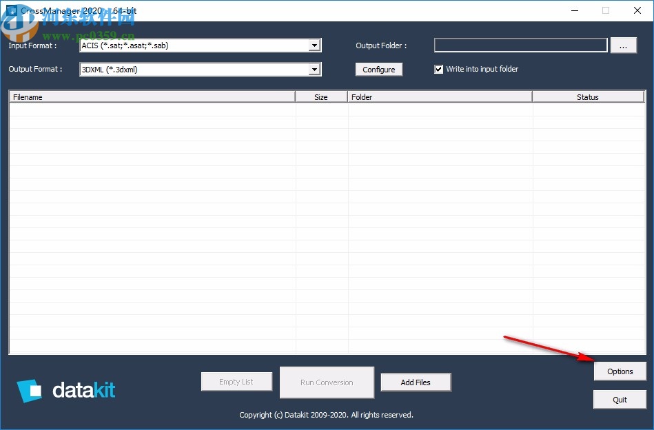Viewport: 654px width, 430px height.
Task: Expand the Input Format combo showing ACIS
Action: point(314,45)
